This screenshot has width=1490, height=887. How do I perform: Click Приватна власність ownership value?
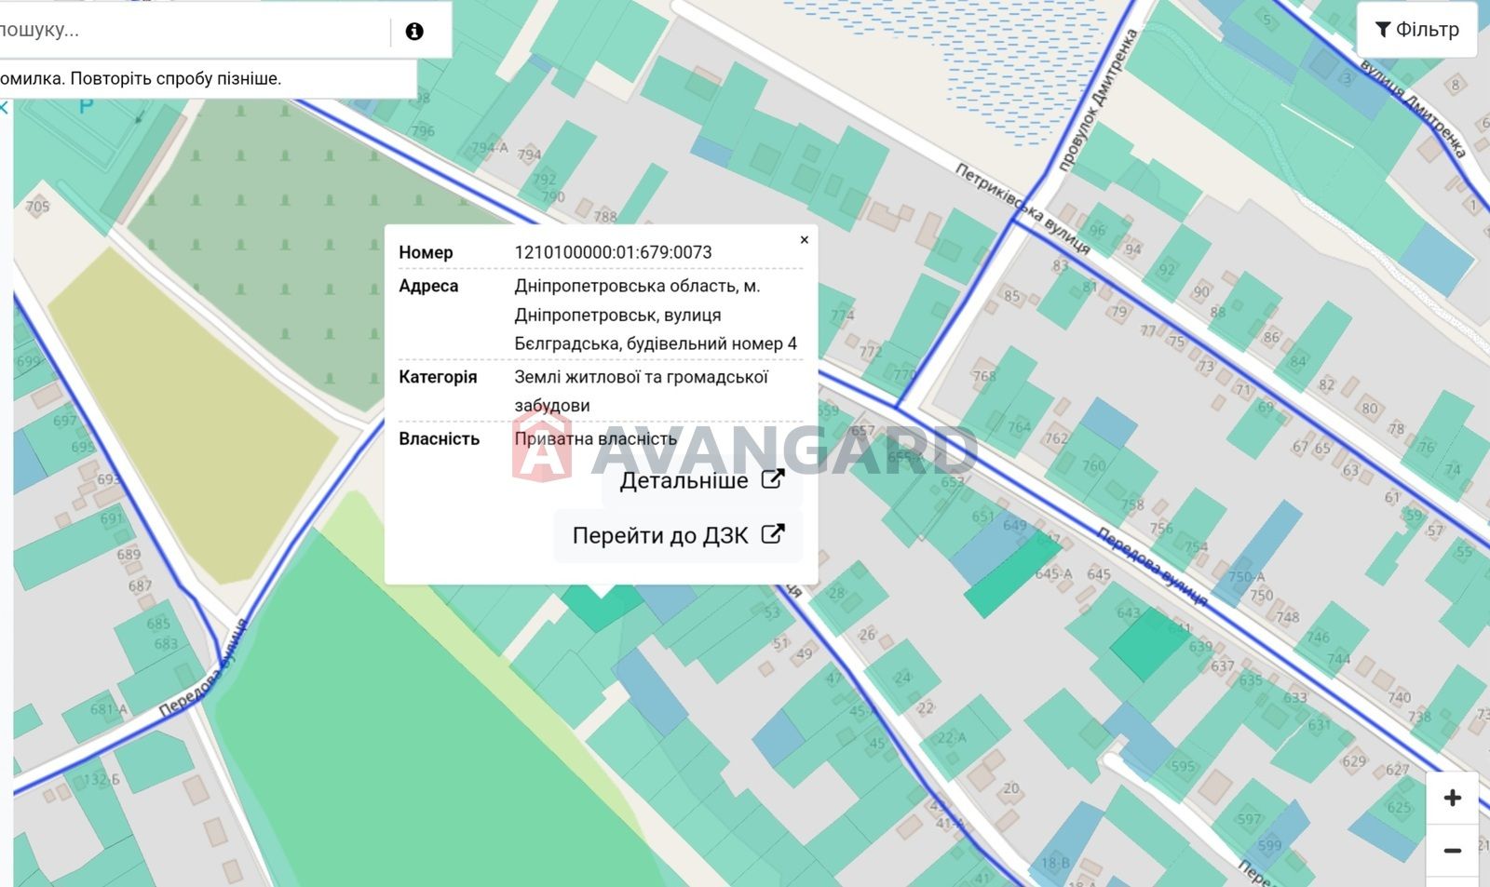point(595,438)
